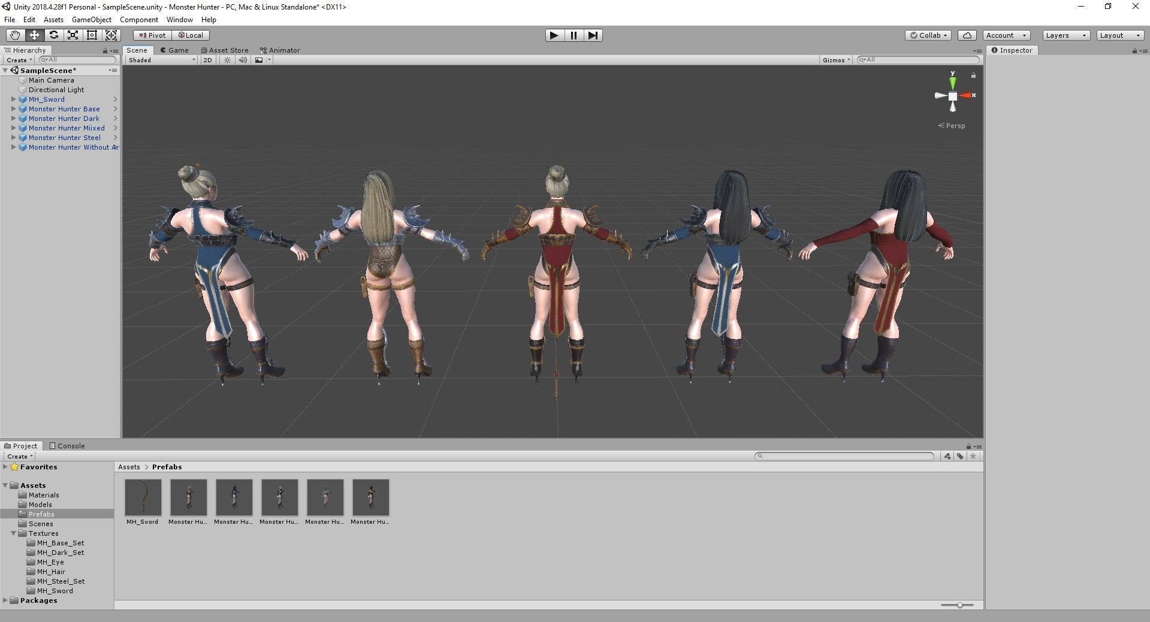Open the MH_Hair texture folder

point(51,572)
